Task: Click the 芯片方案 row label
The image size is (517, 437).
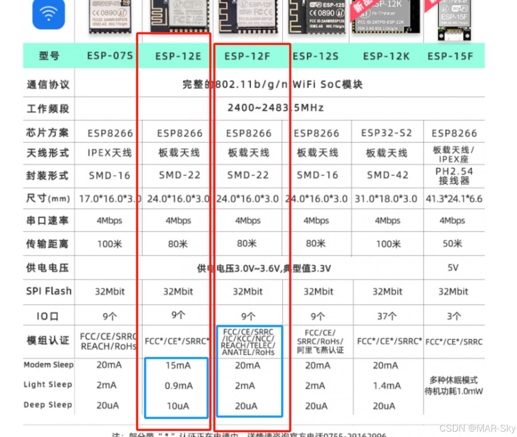Action: (x=47, y=133)
